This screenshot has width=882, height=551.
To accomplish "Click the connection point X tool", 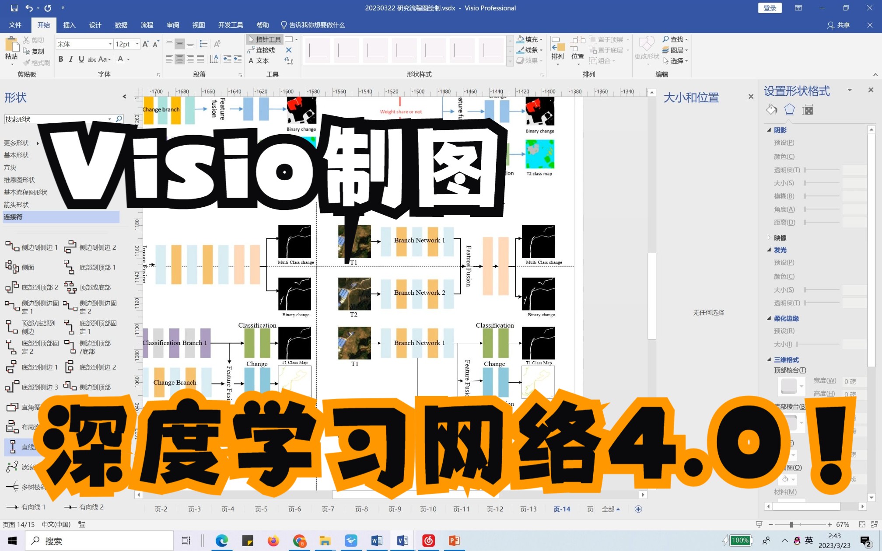I will pyautogui.click(x=289, y=50).
